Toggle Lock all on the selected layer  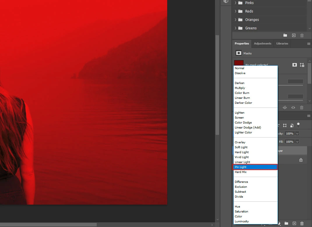point(298,125)
